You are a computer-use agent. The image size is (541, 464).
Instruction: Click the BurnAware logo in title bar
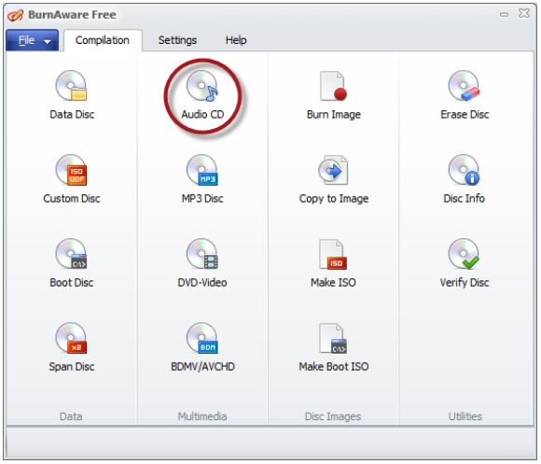pos(15,15)
